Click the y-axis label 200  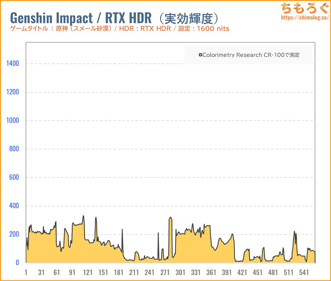(x=14, y=234)
